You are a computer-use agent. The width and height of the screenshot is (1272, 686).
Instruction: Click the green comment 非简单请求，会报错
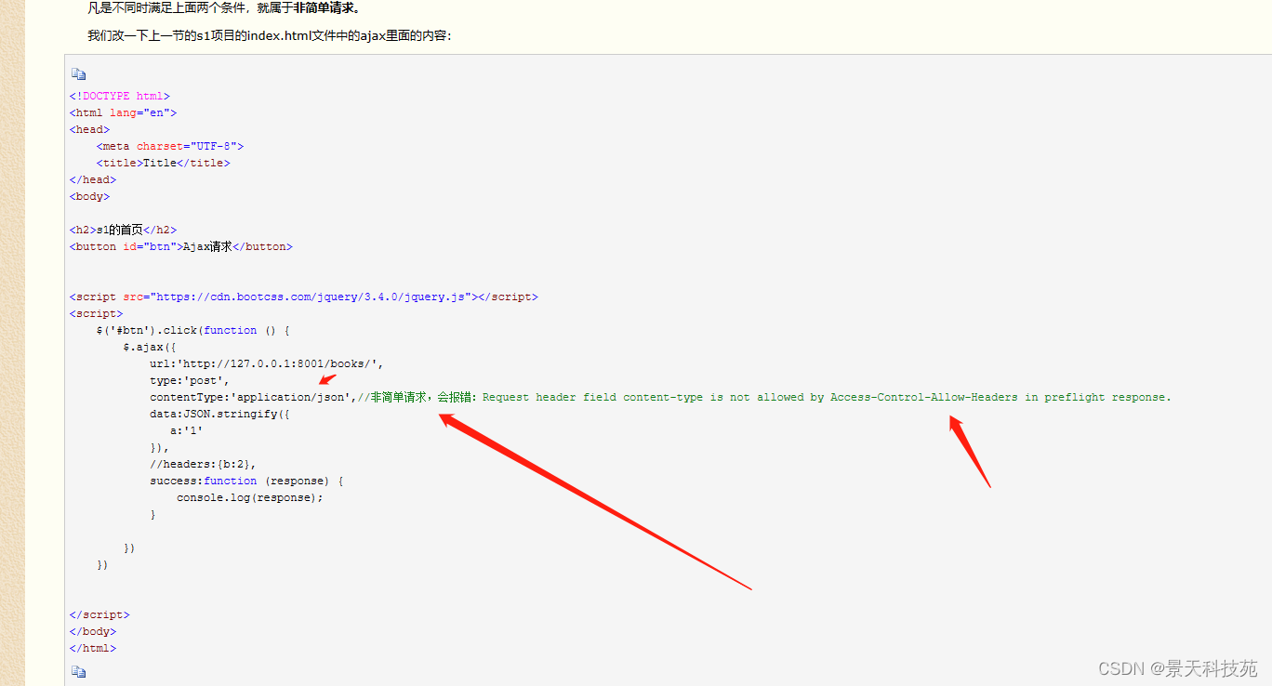click(417, 397)
